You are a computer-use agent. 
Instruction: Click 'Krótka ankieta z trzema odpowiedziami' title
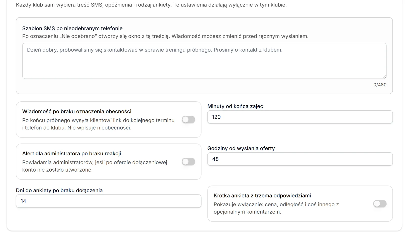tap(262, 196)
